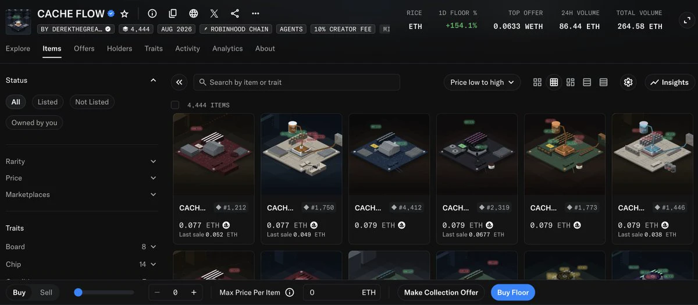Open the item #1,212 thumbnail with red board
This screenshot has height=305, width=698.
tap(213, 154)
